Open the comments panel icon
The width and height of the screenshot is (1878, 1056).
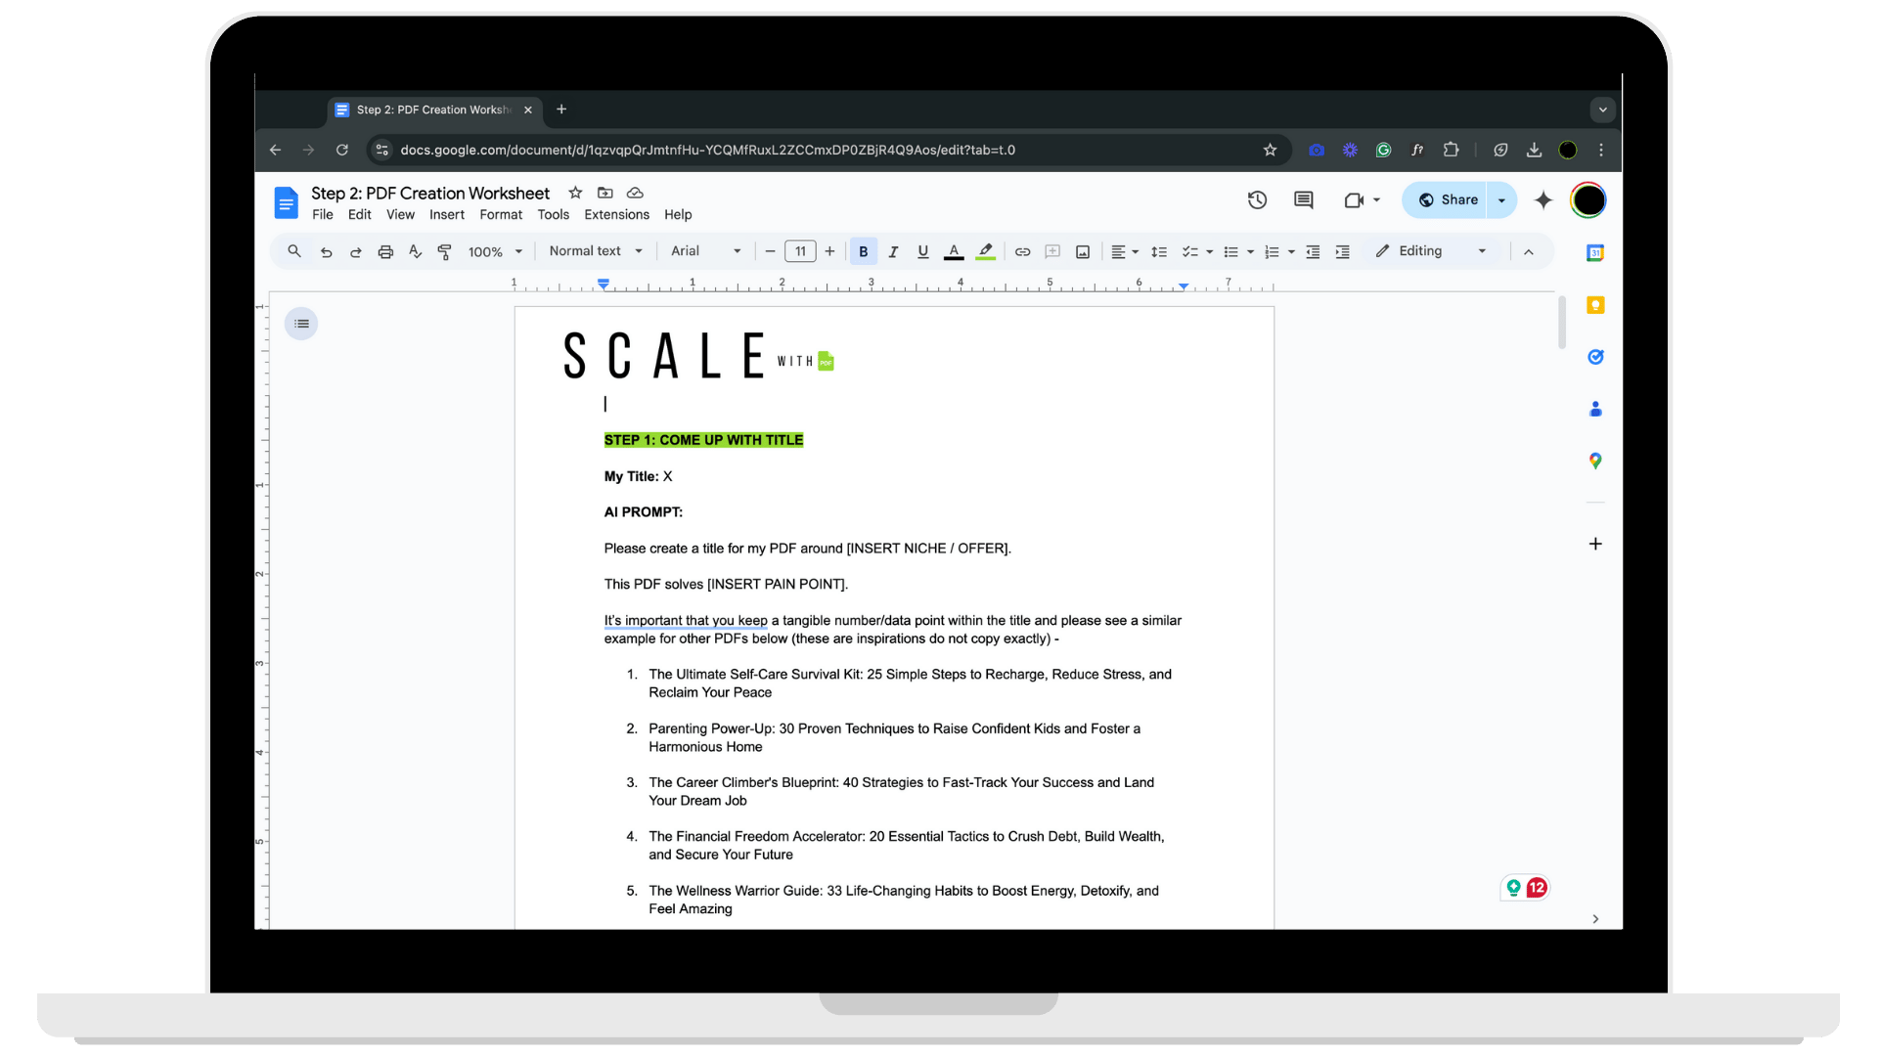tap(1303, 200)
